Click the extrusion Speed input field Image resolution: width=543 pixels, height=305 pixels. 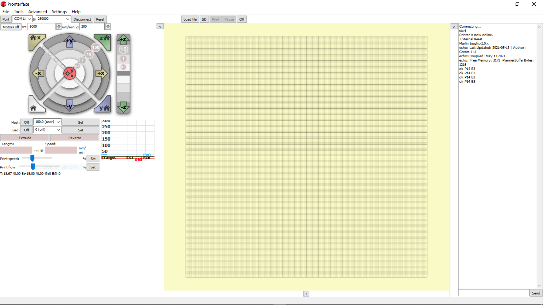pos(61,150)
